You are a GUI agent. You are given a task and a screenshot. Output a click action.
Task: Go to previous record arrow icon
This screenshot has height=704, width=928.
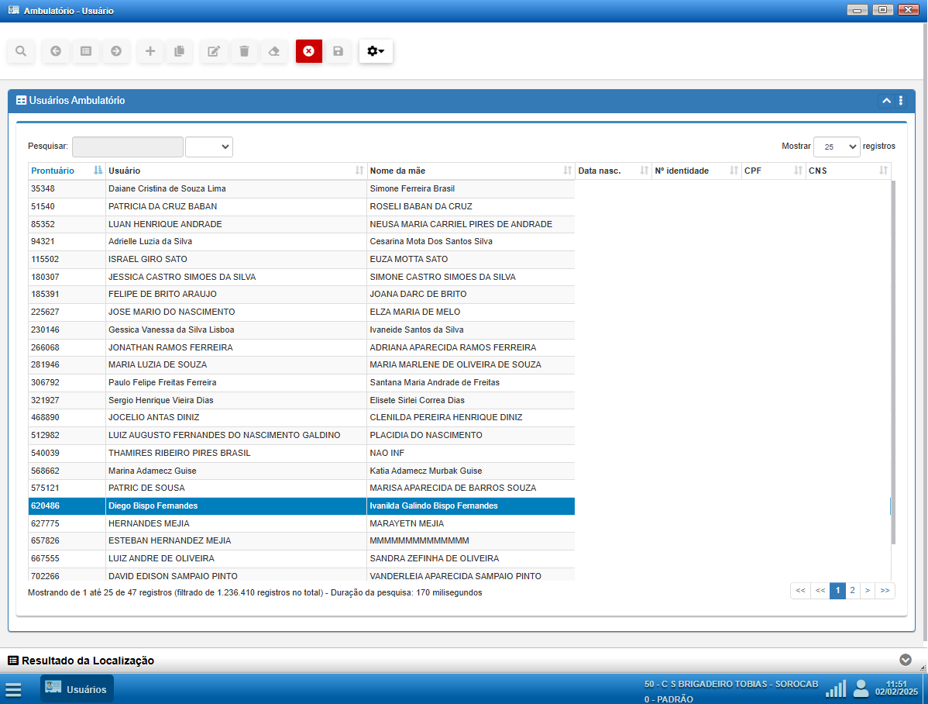click(x=56, y=51)
